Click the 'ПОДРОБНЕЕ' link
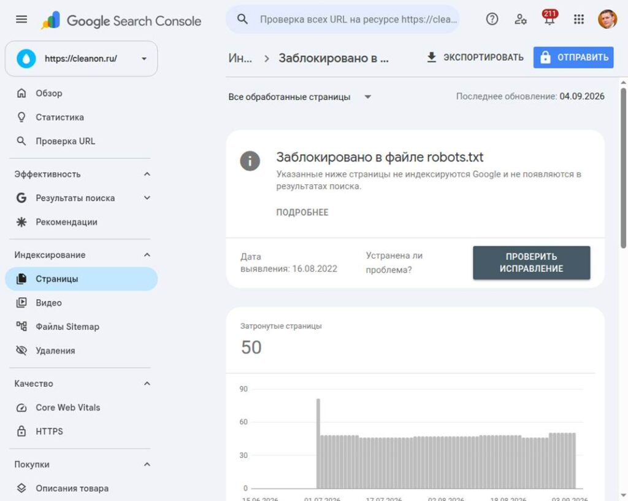Screen dimensions: 628x501 302,212
